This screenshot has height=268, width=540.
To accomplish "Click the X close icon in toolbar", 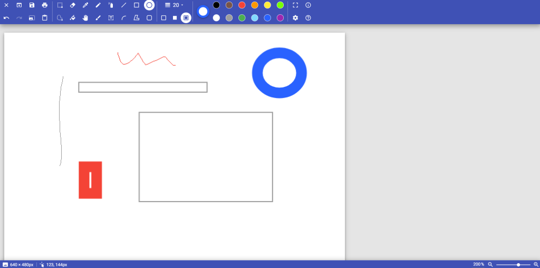I will [x=6, y=5].
